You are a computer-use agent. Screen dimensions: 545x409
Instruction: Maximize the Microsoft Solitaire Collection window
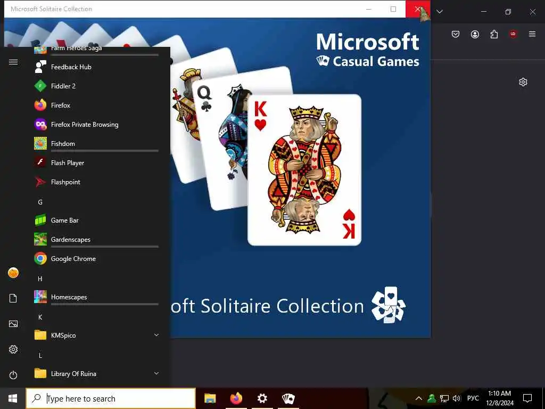[393, 9]
